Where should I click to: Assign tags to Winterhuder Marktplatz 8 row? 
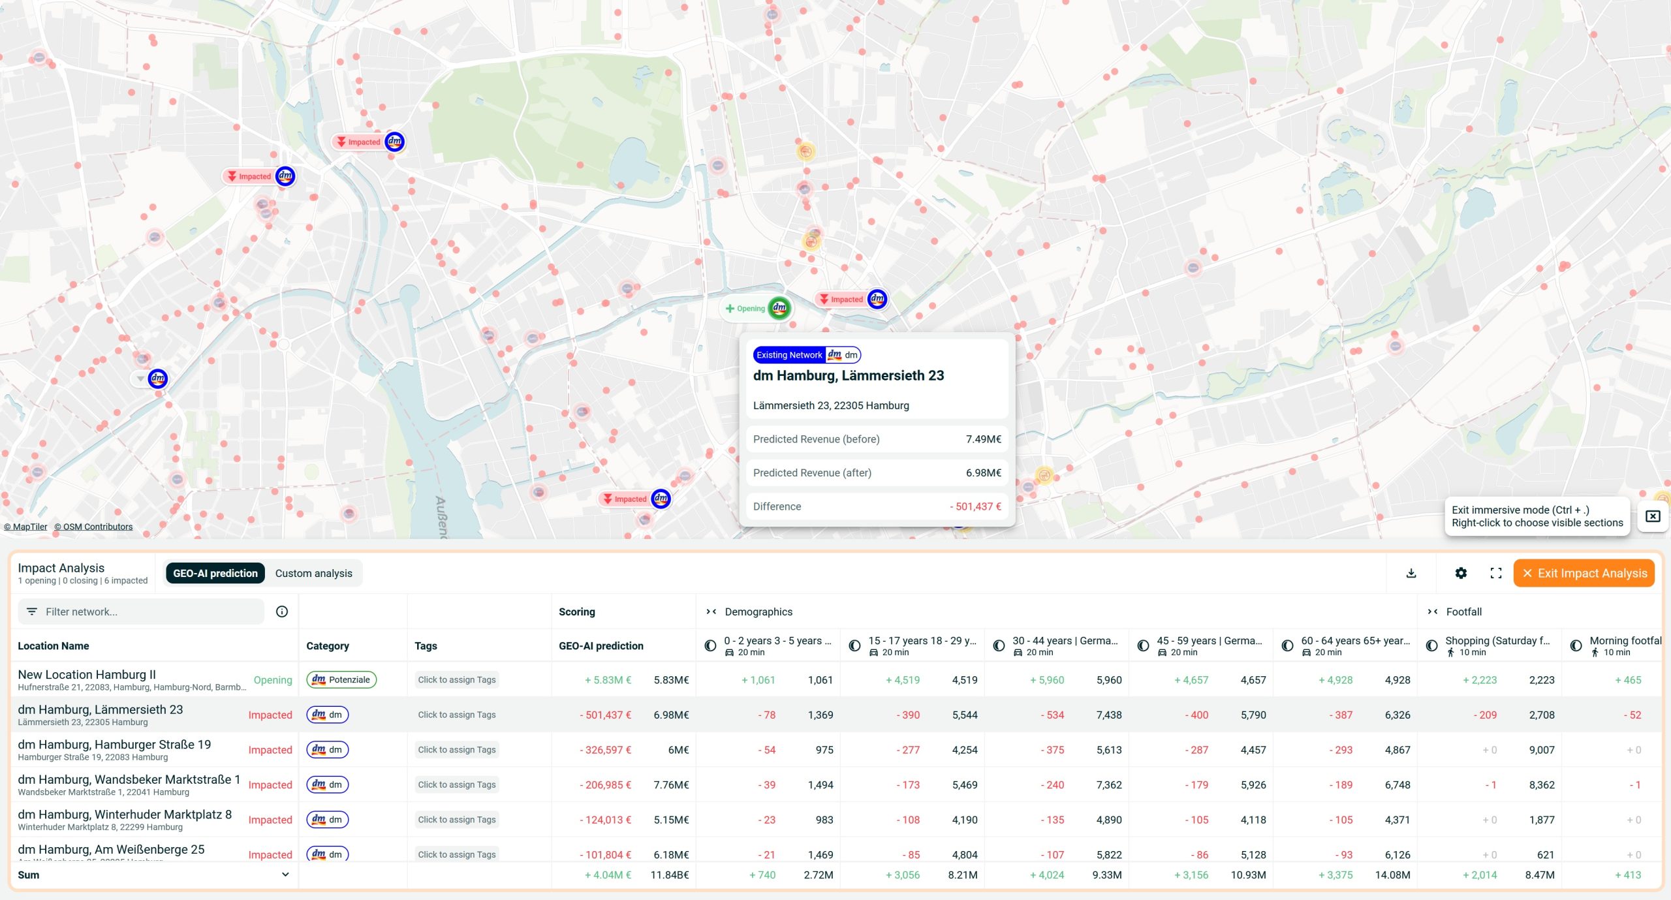[457, 819]
